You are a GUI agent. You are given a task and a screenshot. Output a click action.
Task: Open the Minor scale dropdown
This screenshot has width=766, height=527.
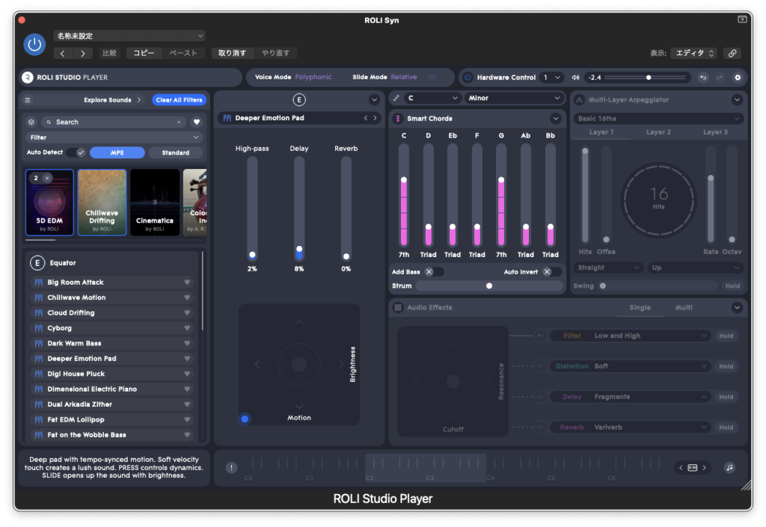[513, 98]
